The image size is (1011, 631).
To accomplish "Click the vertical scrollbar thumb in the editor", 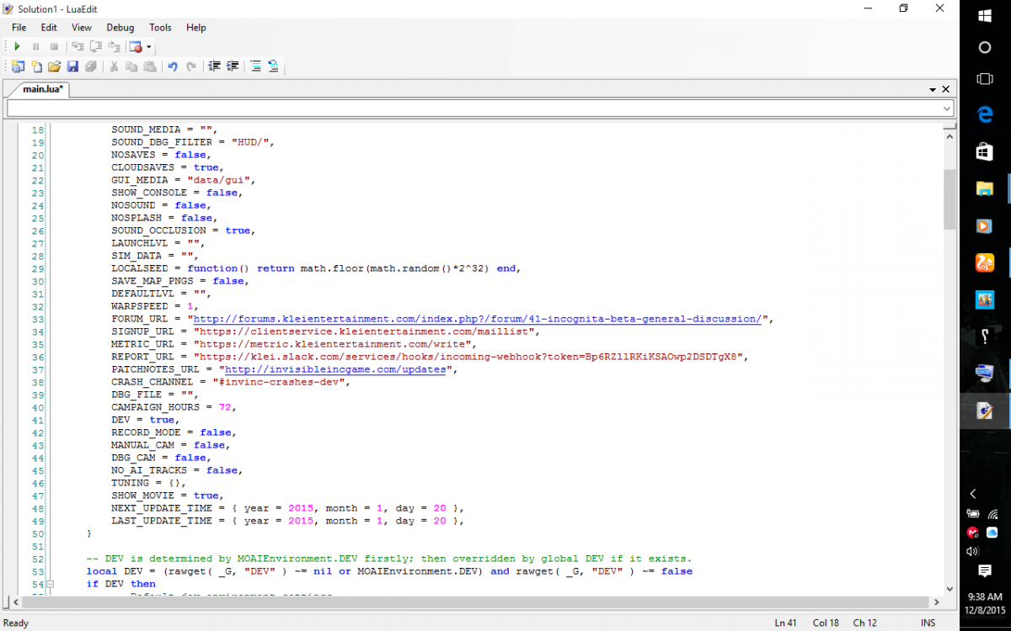I will tap(949, 199).
